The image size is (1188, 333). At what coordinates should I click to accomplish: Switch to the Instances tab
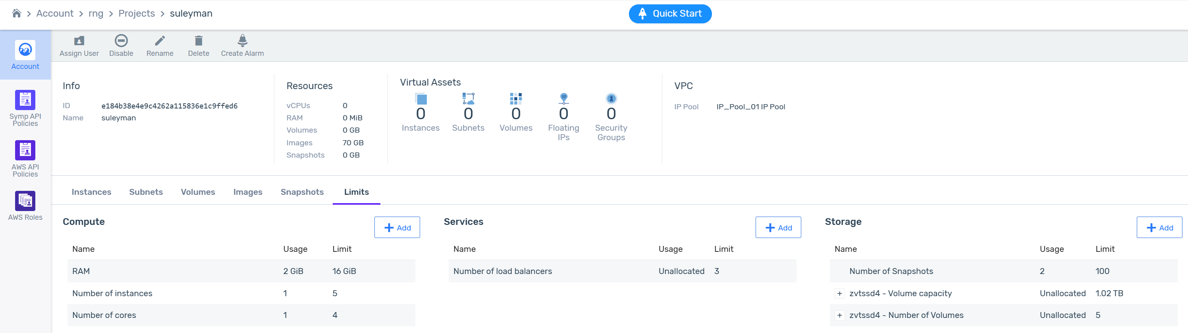[x=91, y=192]
